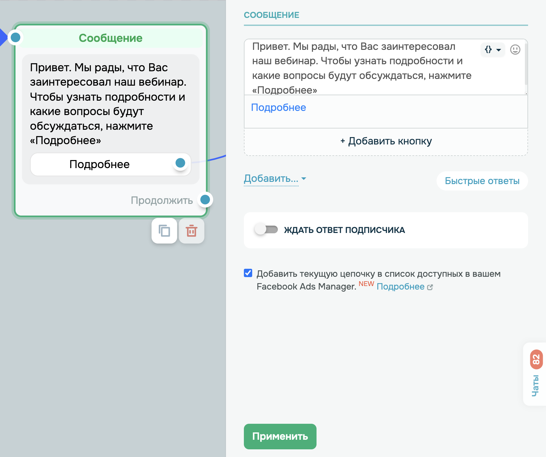Insert a variable with the {} icon

pyautogui.click(x=488, y=50)
